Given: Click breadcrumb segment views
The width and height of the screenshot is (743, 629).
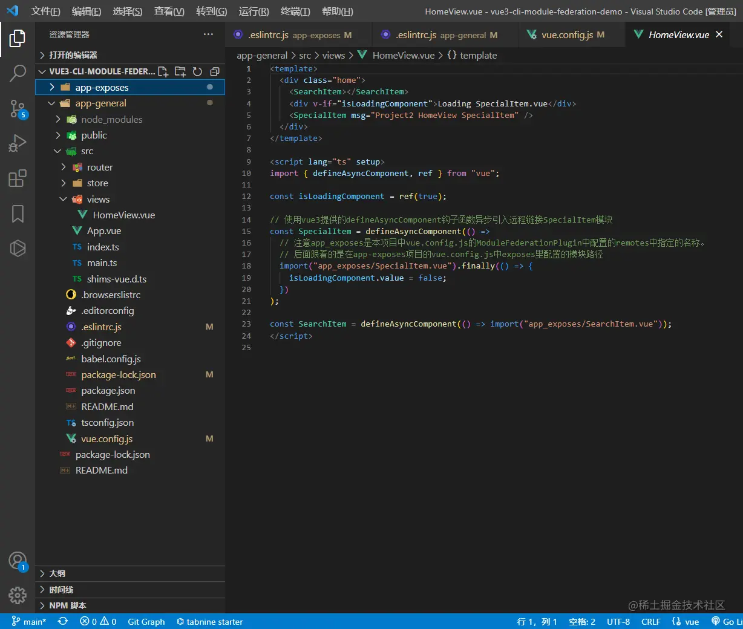Looking at the screenshot, I should tap(333, 55).
